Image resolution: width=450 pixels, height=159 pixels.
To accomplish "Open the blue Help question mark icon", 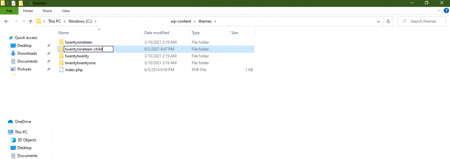I will (x=446, y=11).
